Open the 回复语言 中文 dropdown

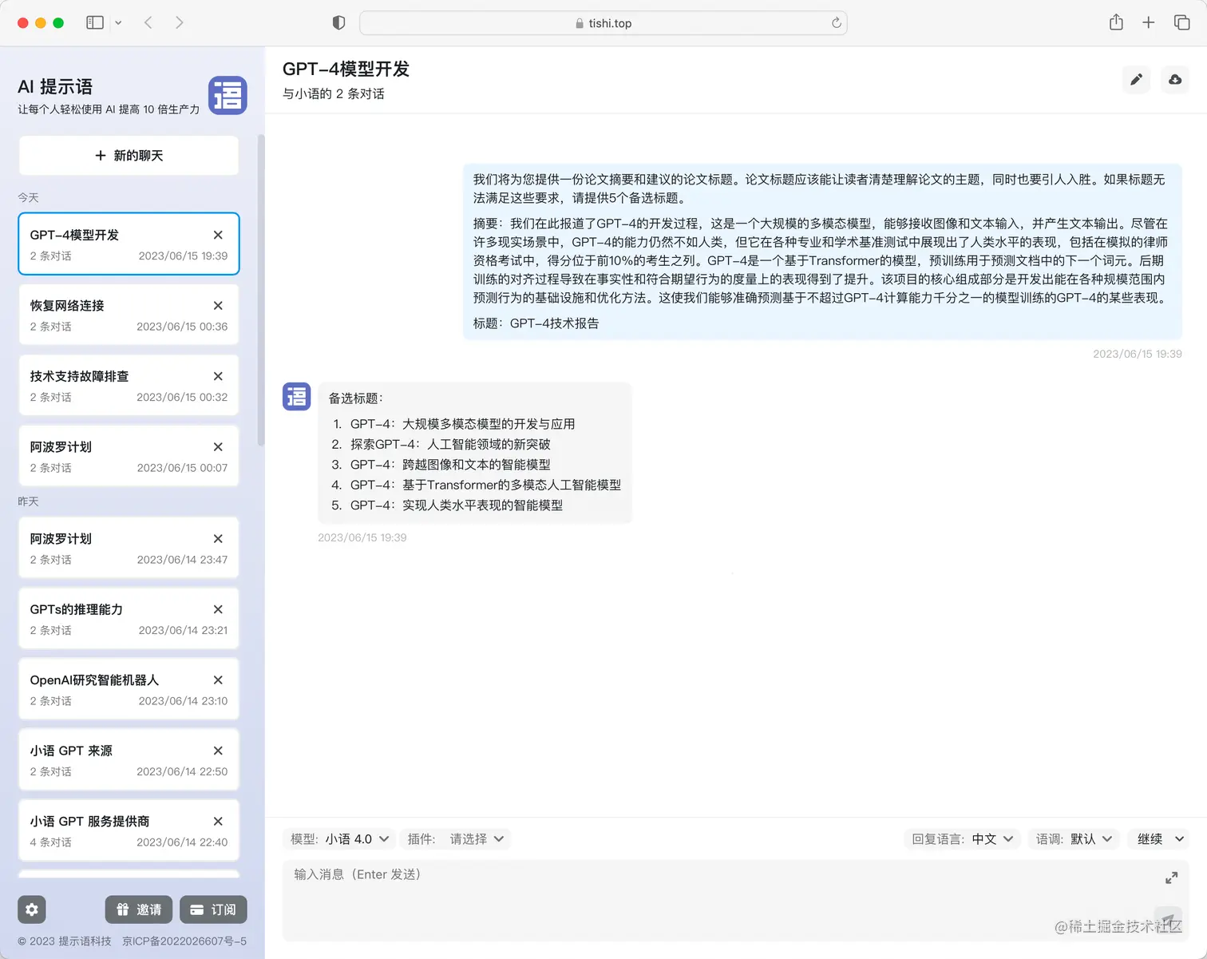(963, 839)
